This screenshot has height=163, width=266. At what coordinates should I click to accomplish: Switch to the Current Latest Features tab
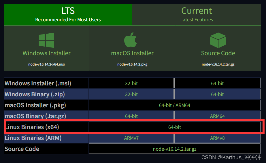point(197,15)
